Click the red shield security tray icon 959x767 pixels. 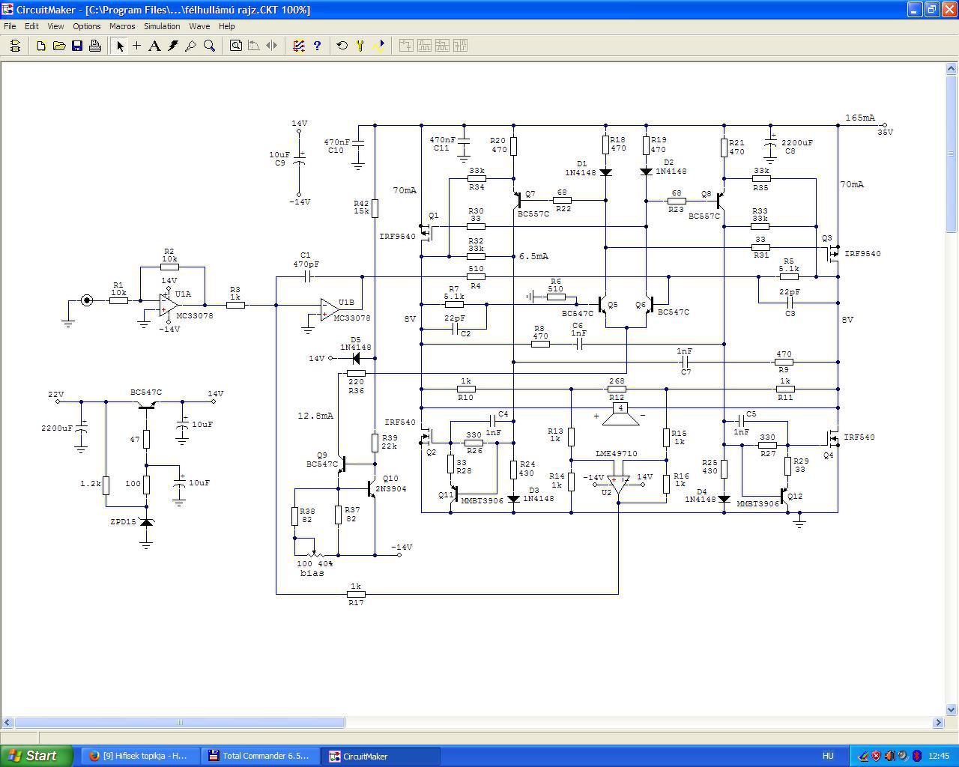point(876,756)
